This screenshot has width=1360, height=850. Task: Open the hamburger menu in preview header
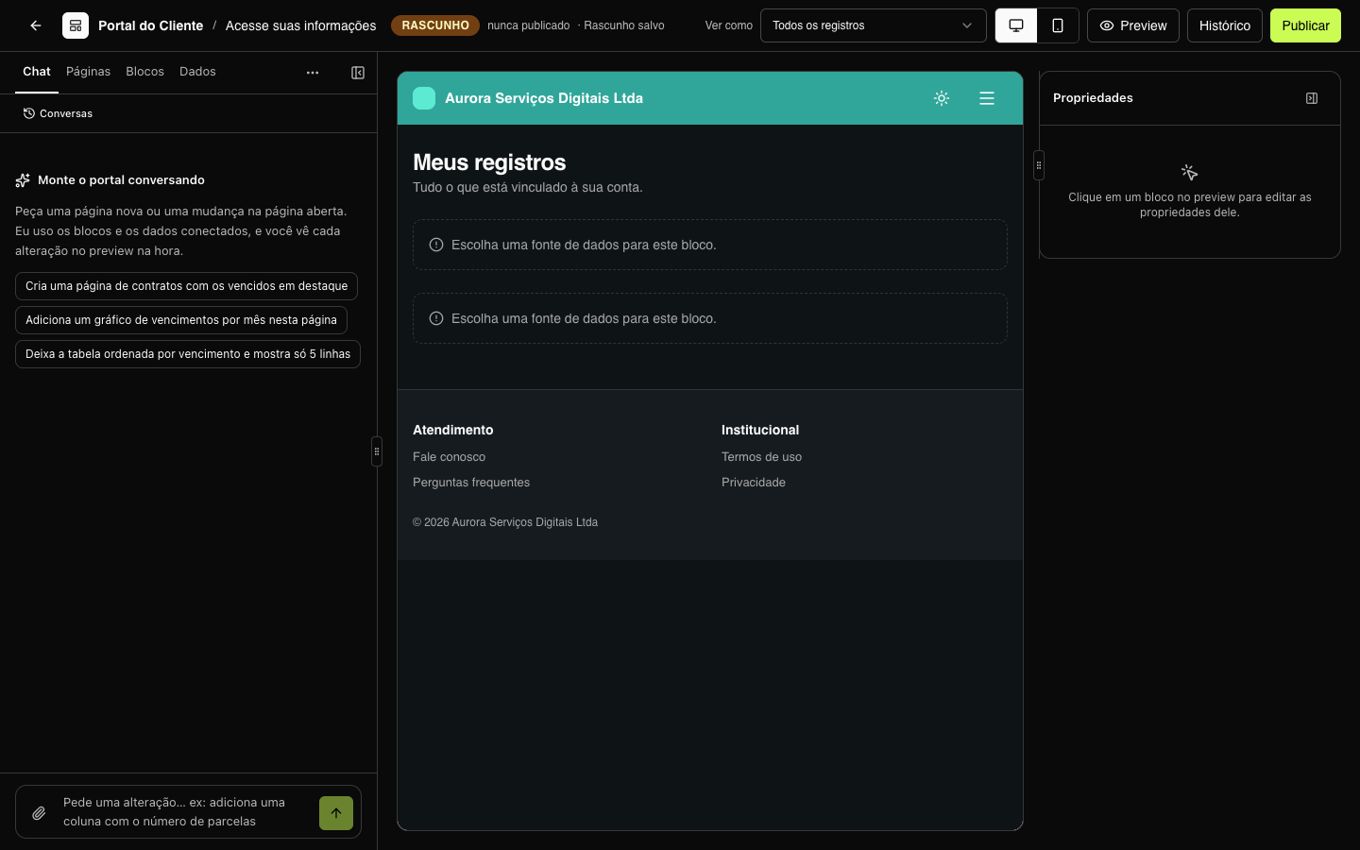tap(987, 98)
